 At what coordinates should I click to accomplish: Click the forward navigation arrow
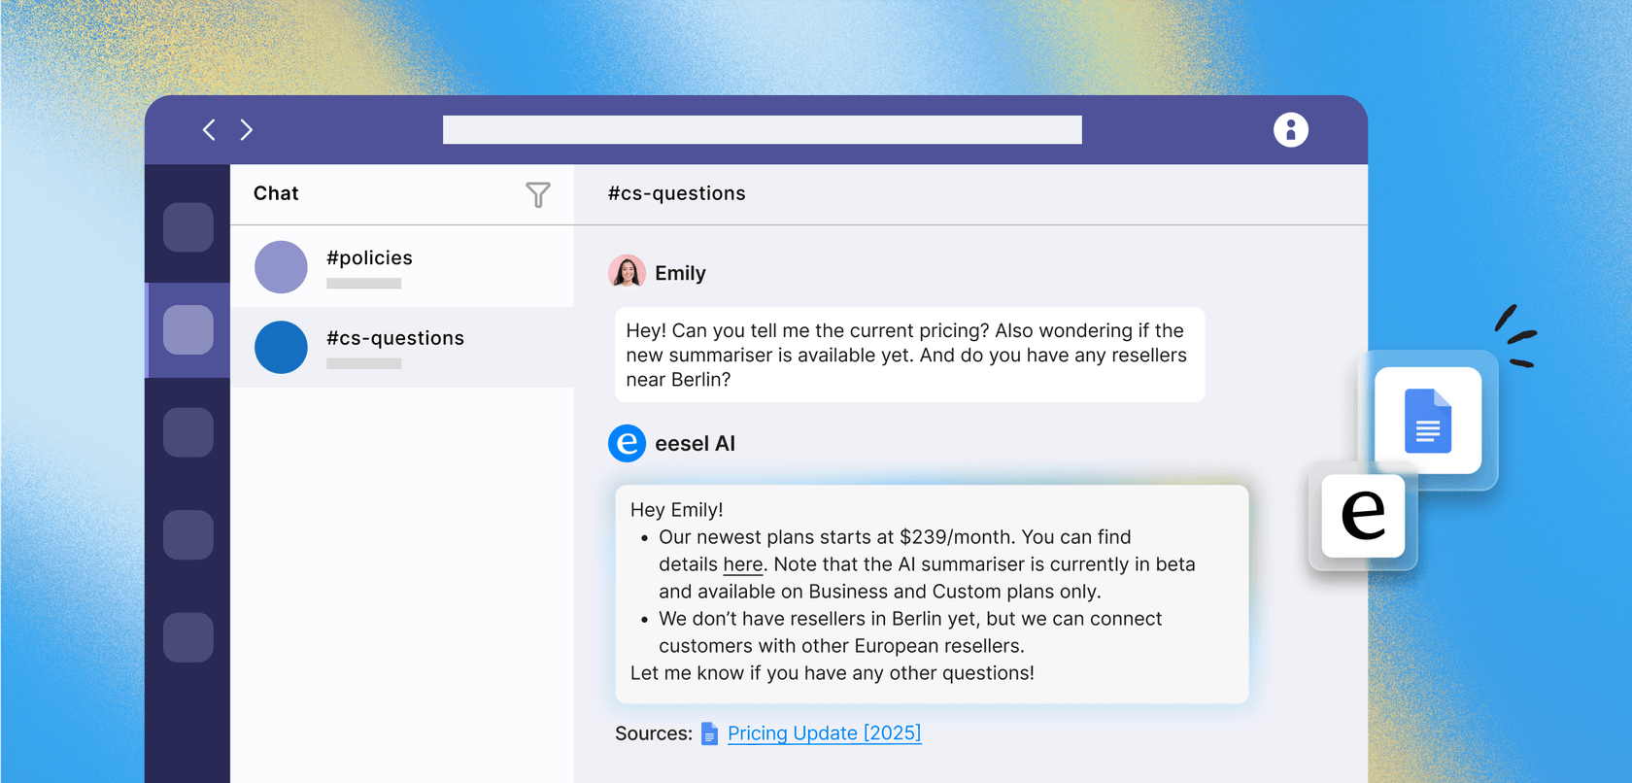click(247, 130)
